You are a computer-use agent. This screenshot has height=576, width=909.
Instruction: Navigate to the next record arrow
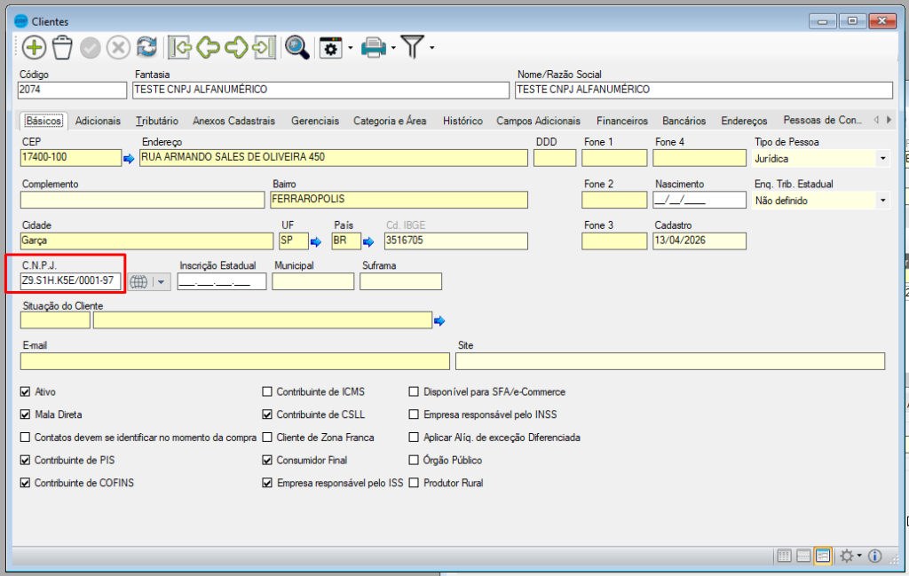[x=236, y=48]
